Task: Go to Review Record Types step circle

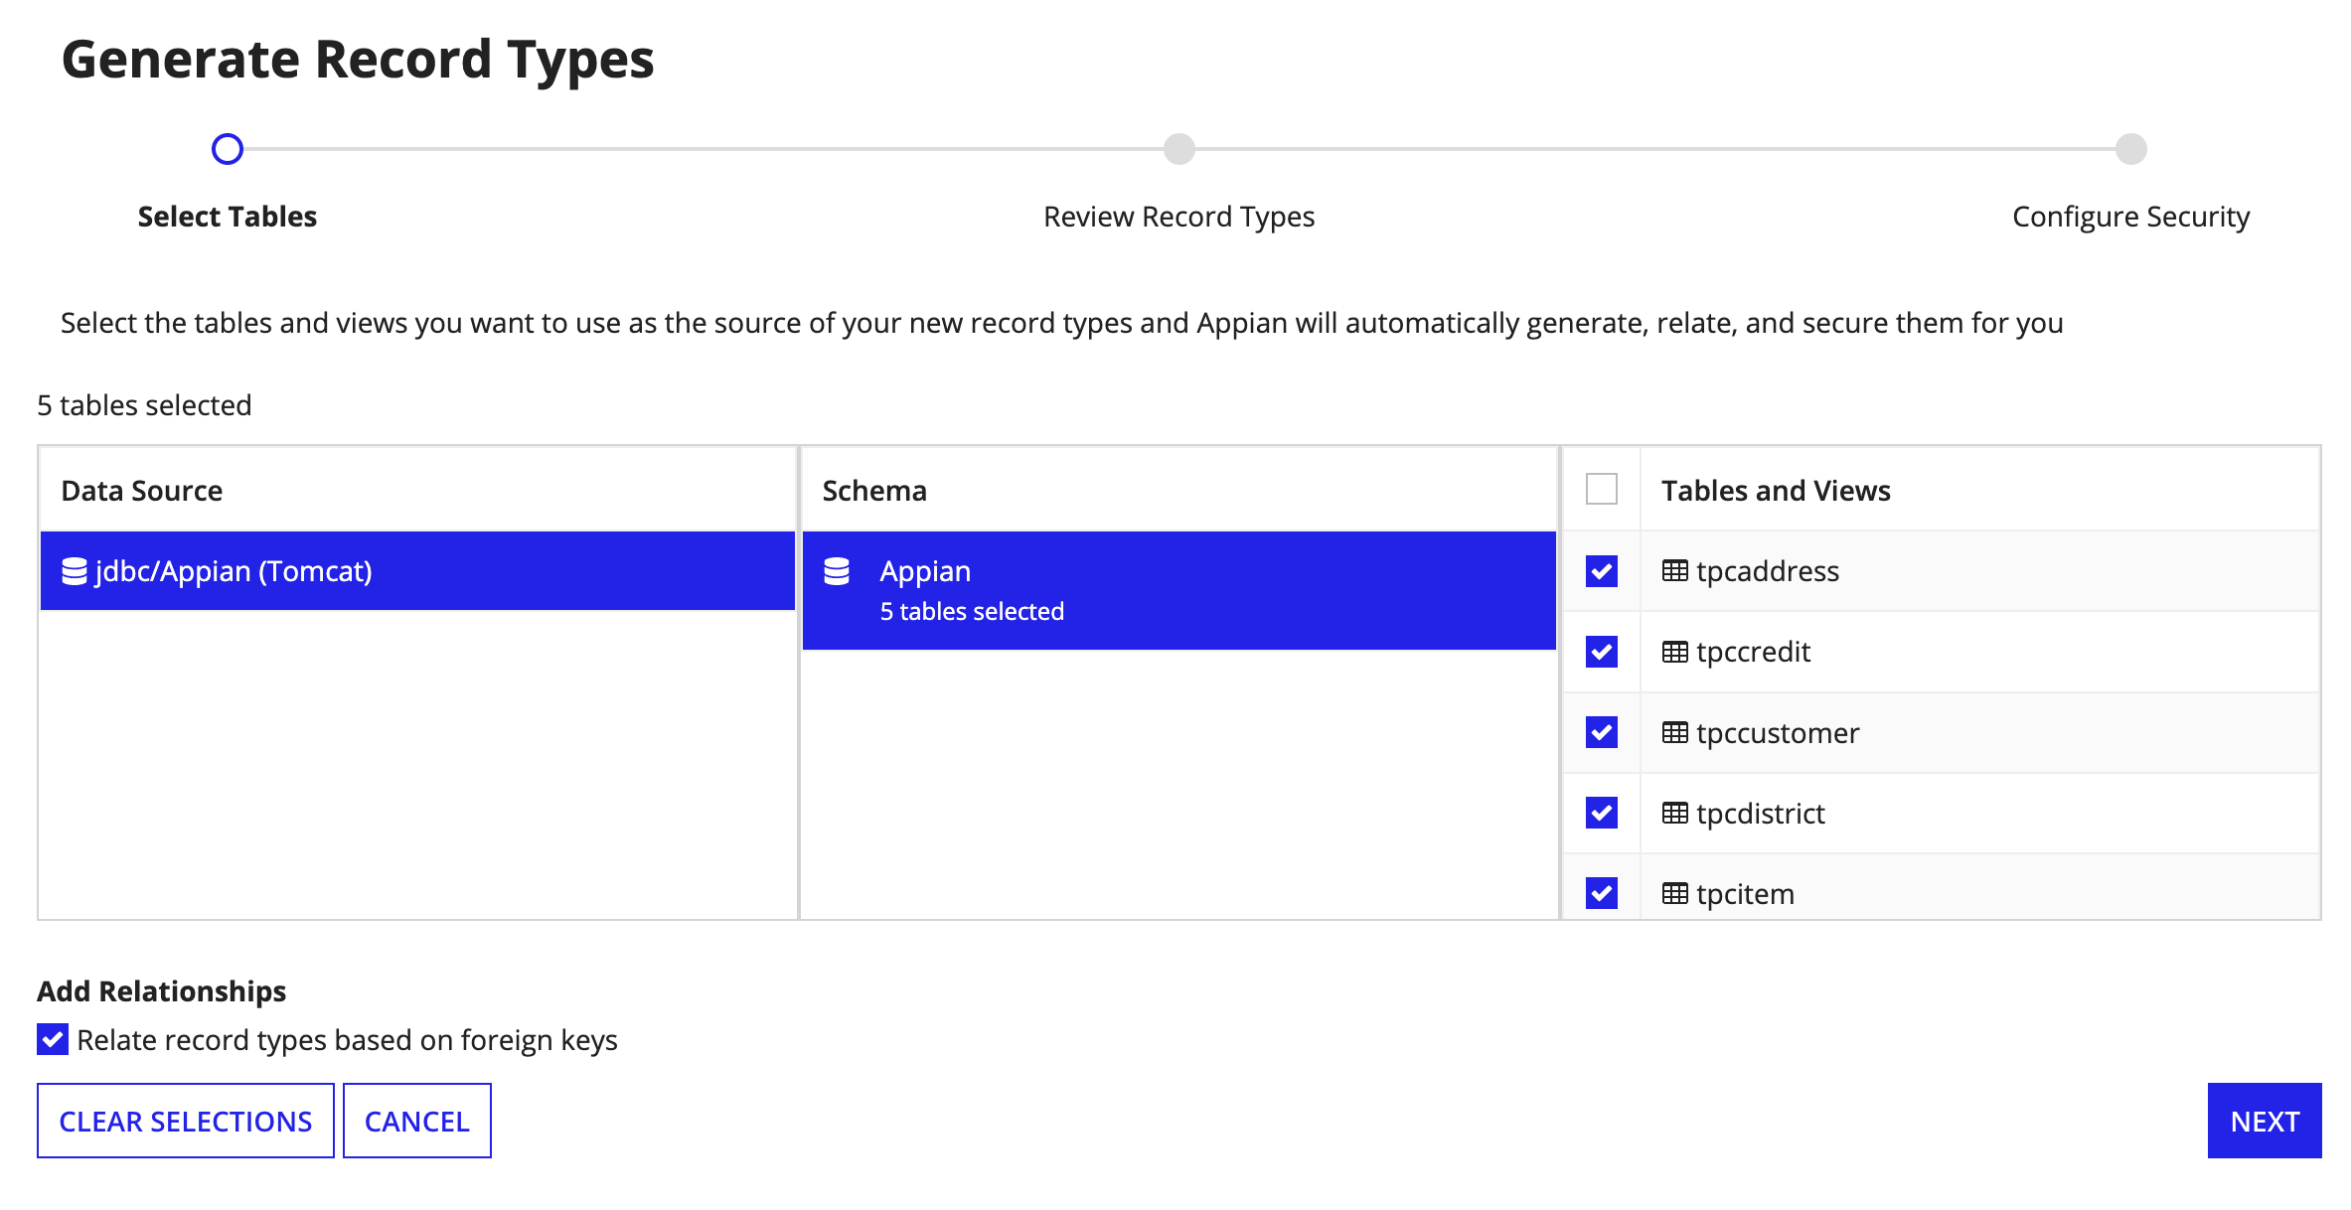Action: tap(1179, 149)
